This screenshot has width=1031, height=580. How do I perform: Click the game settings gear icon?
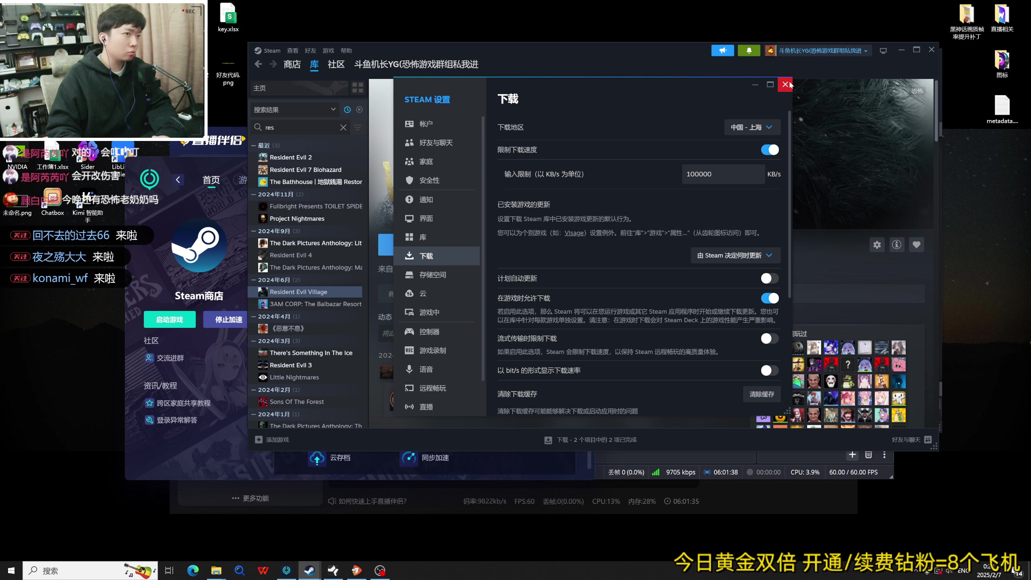pyautogui.click(x=877, y=244)
